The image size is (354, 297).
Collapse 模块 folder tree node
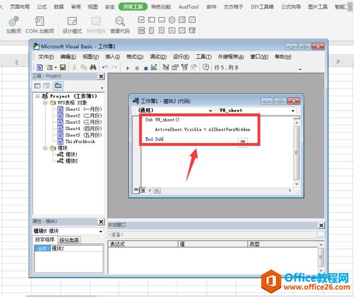coord(45,148)
